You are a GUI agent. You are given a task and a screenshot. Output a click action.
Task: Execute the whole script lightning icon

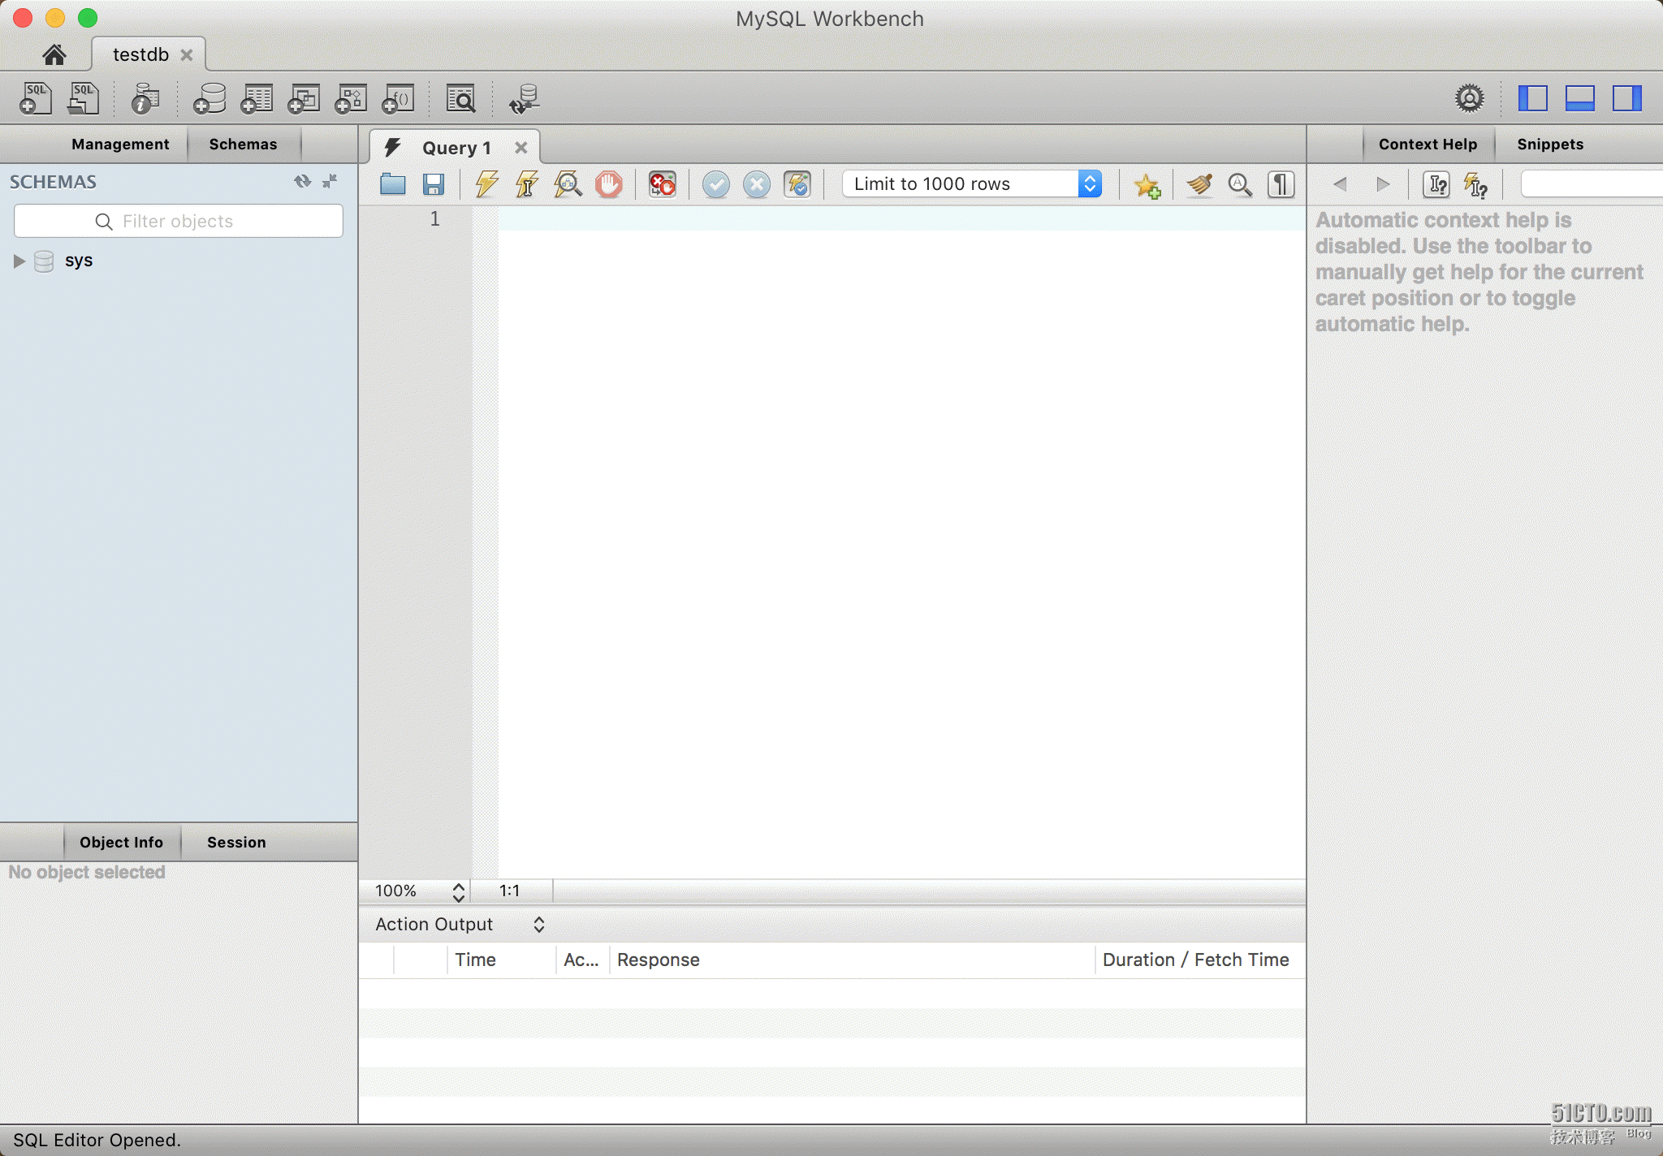(486, 184)
